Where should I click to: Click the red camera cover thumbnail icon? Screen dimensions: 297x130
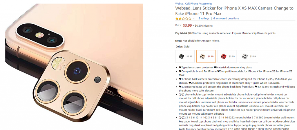(x=224, y=56)
